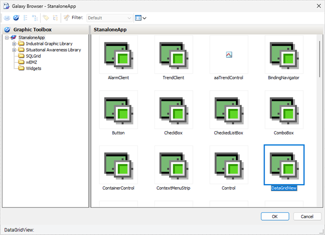The height and width of the screenshot is (235, 325).
Task: Click the Graphic Toolbox checkmark toolbar icon
Action: click(16, 18)
